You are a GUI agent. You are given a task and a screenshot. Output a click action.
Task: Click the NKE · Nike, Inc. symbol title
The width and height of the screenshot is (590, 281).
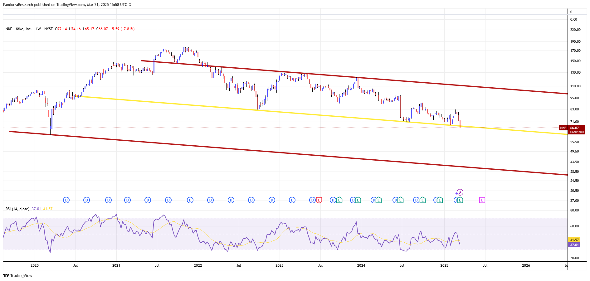coord(19,29)
